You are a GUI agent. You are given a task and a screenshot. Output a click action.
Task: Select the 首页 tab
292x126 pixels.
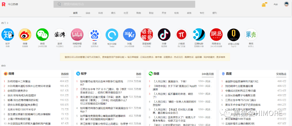[x=75, y=13]
